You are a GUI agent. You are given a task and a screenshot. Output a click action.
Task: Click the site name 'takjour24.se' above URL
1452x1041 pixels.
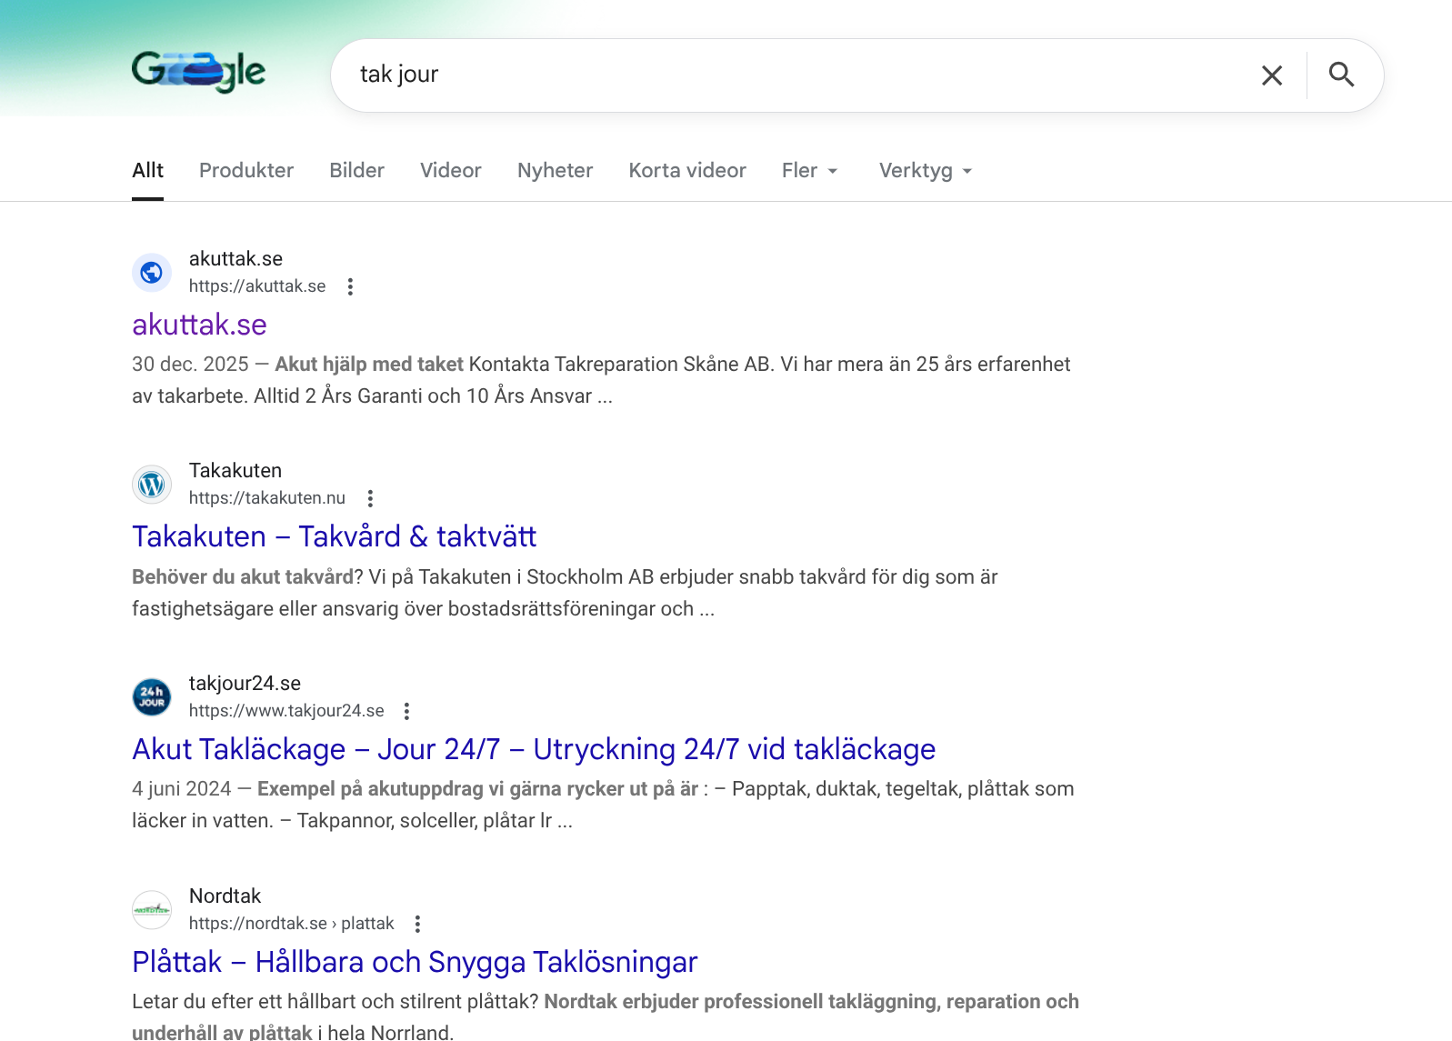pyautogui.click(x=245, y=684)
